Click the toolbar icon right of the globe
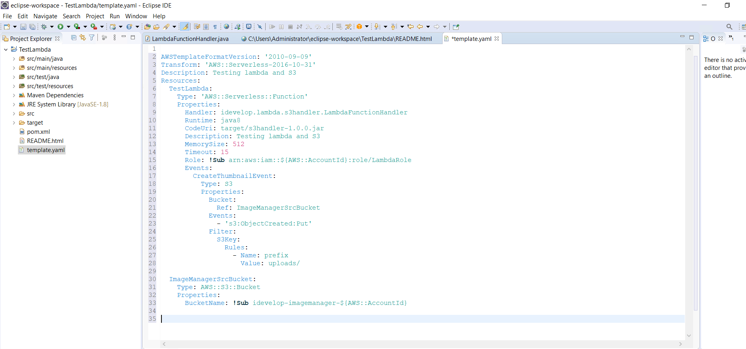The image size is (746, 349). click(x=237, y=27)
